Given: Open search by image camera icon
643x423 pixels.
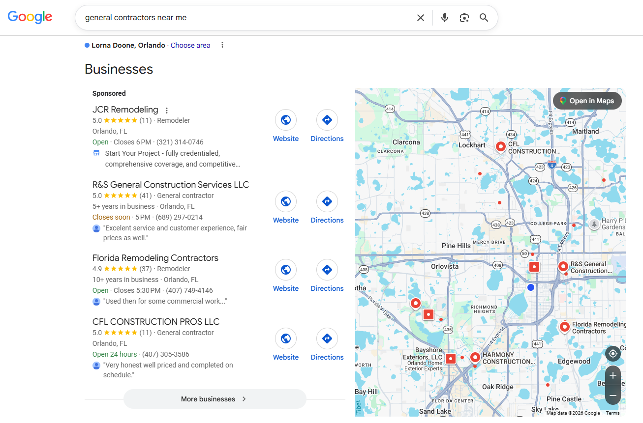Looking at the screenshot, I should click(x=464, y=18).
